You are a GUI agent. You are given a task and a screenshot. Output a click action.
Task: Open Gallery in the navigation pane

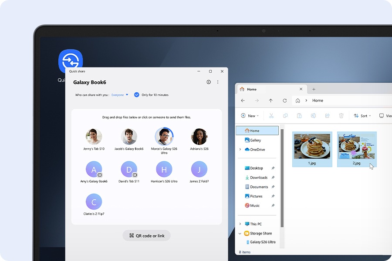pos(253,140)
